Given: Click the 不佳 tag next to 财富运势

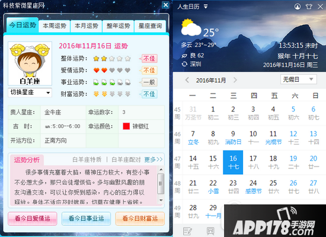Looking at the screenshot, I should pos(148,94).
